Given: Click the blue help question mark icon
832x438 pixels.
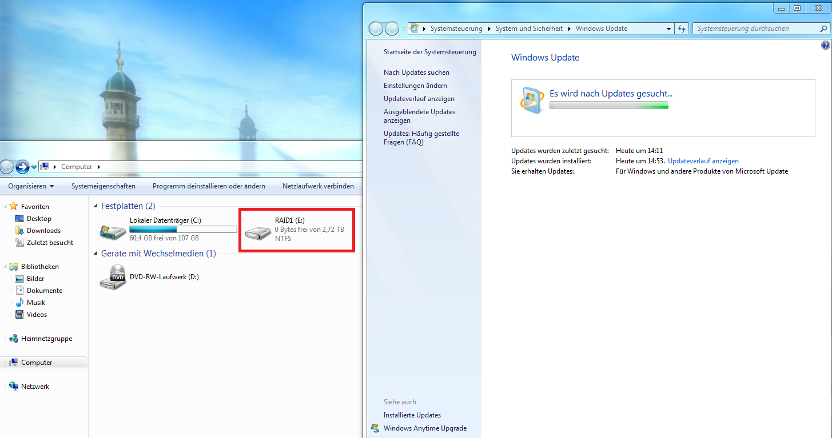Looking at the screenshot, I should click(x=825, y=45).
